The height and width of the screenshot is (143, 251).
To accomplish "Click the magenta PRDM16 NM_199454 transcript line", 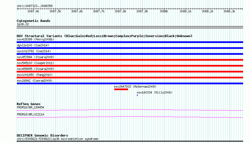I will tap(130, 110).
